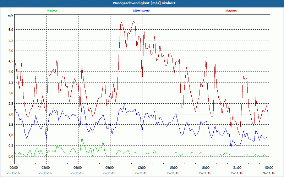Click the 5,5 y-axis value
This screenshot has height=177, width=284.
[11, 40]
